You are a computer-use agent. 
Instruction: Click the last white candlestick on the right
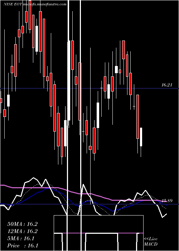coord(141,137)
